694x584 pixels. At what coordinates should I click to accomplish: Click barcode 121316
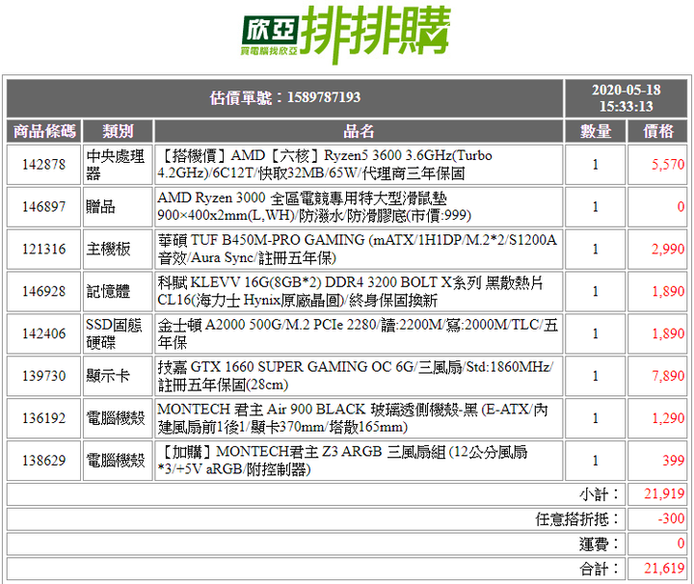click(x=44, y=249)
